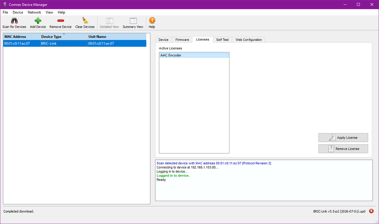This screenshot has height=224, width=379.
Task: Switch to the Device tab
Action: coord(163,40)
